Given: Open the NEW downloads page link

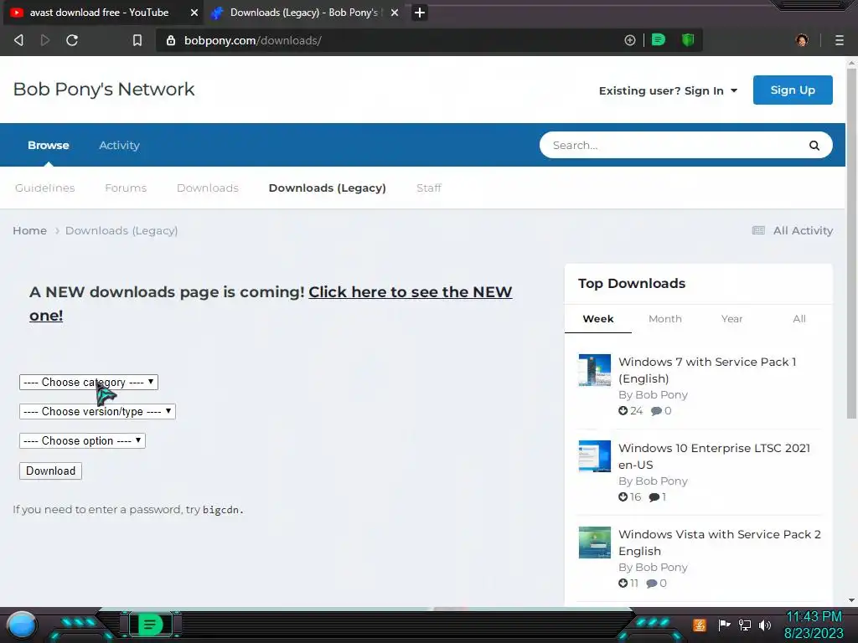Looking at the screenshot, I should 410,292.
